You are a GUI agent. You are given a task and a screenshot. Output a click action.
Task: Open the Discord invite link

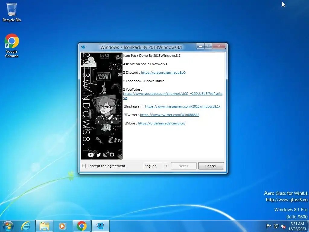coord(163,72)
